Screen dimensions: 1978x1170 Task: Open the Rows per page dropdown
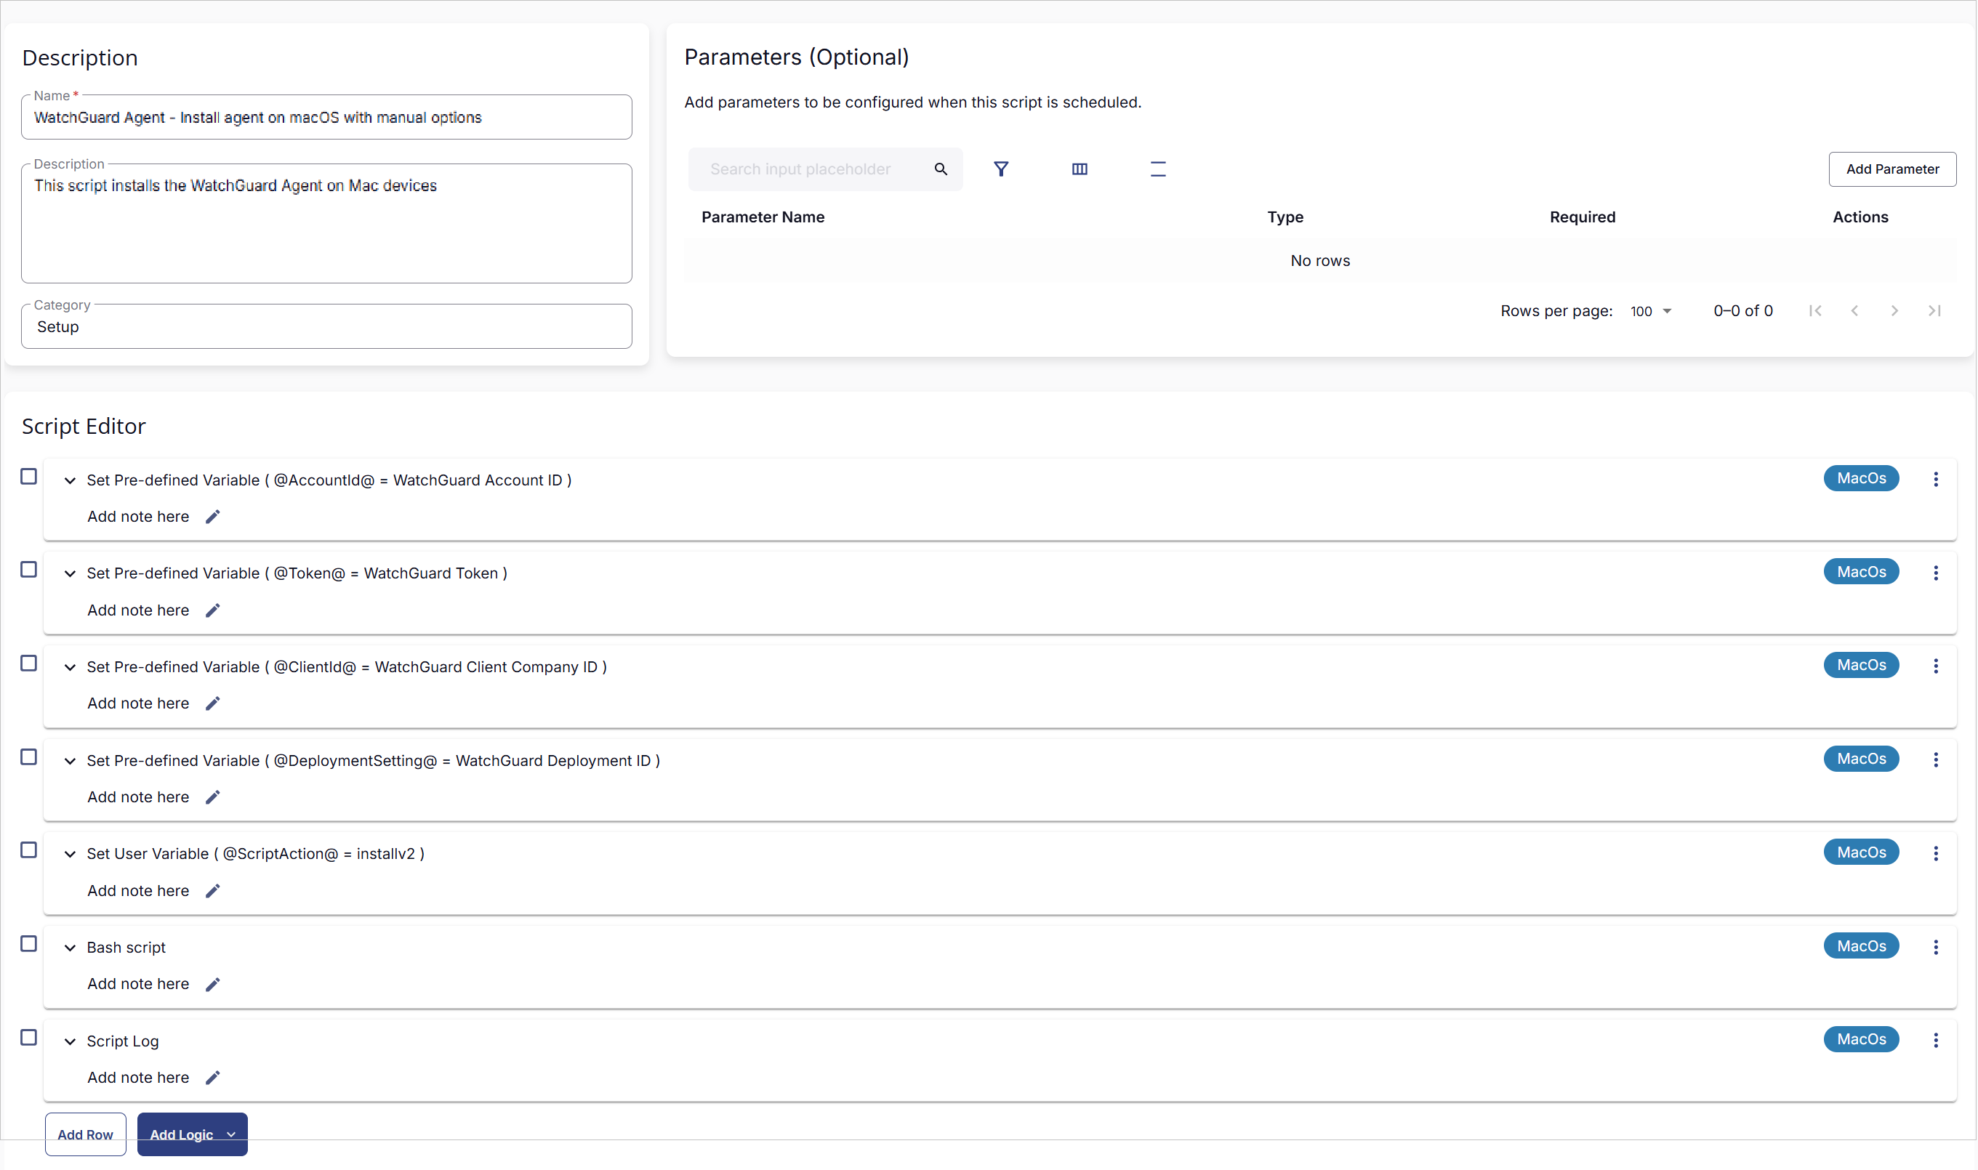[x=1649, y=310]
